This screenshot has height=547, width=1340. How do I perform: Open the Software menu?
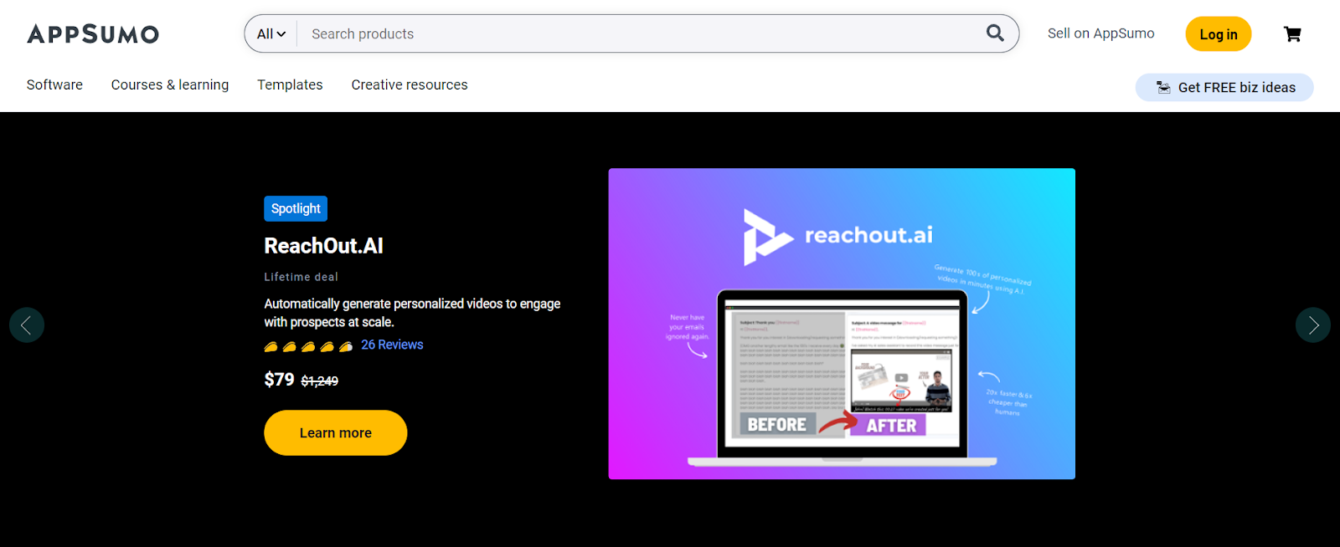pos(54,84)
